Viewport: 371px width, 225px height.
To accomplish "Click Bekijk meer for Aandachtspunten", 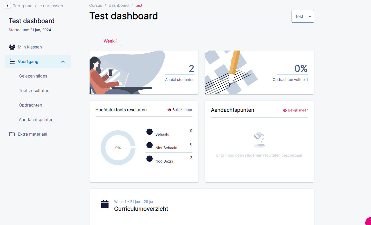I will point(295,110).
